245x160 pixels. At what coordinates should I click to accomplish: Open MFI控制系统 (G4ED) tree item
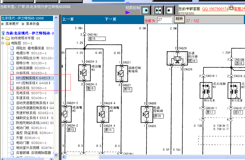point(33,78)
